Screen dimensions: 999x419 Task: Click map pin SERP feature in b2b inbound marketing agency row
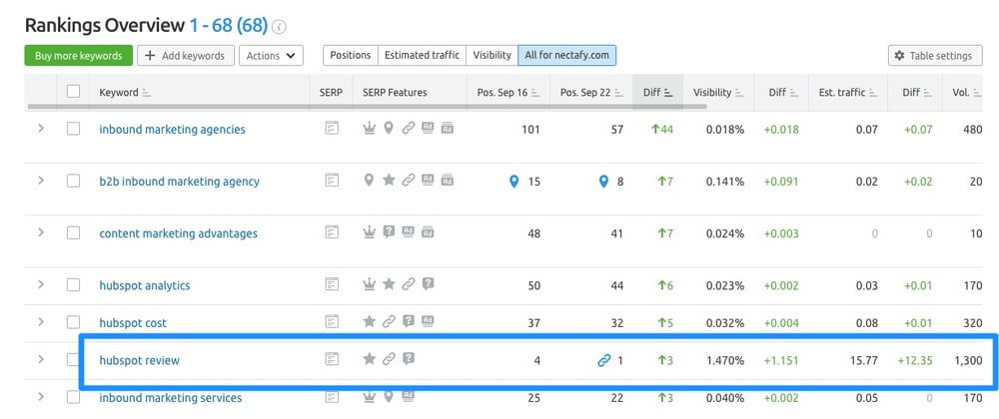point(369,181)
